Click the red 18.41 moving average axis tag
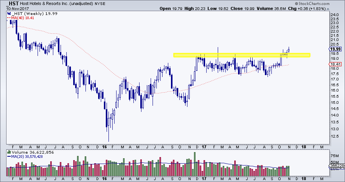The width and height of the screenshot is (345, 182). tap(336, 64)
